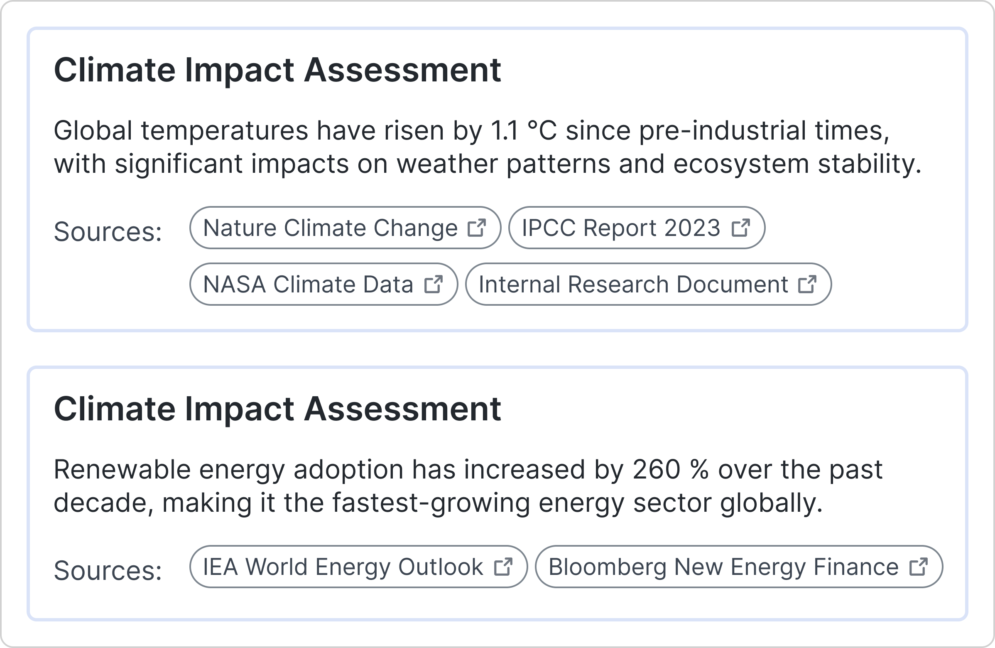This screenshot has width=995, height=648.
Task: Click external link icon on NASA Climate Data
Action: pos(434,284)
